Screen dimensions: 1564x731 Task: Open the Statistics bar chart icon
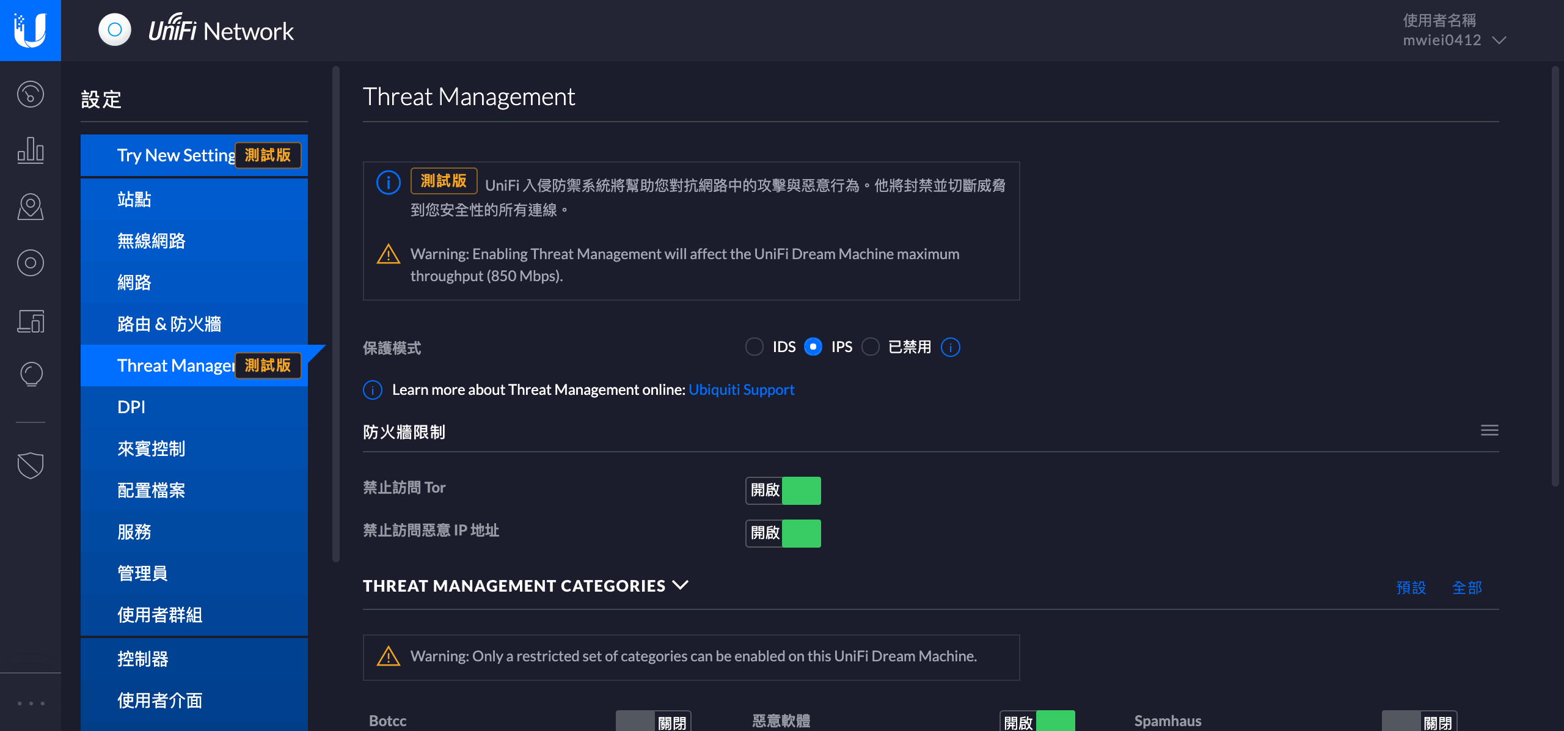pyautogui.click(x=31, y=150)
